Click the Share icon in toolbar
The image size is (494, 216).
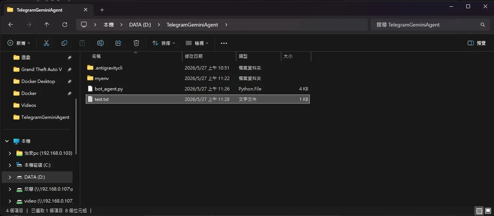[118, 43]
